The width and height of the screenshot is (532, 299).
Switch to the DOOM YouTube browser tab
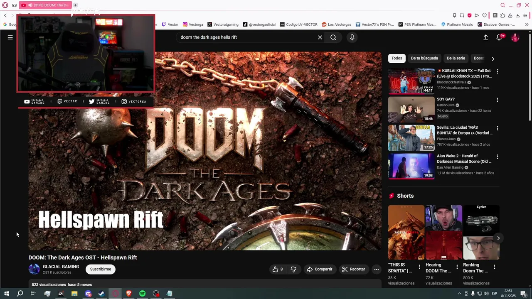(x=46, y=5)
